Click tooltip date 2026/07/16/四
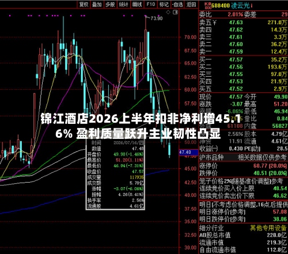Screen dimensions: 288x254 click(x=128, y=143)
